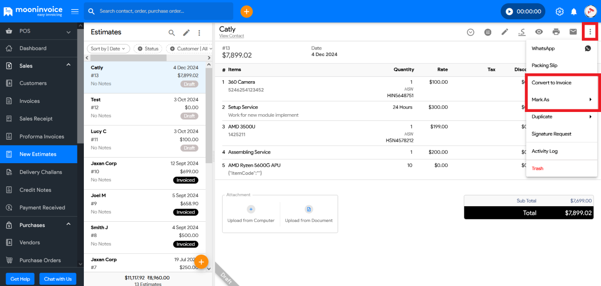The width and height of the screenshot is (601, 286).
Task: Click the signature icon in estimate toolbar
Action: [522, 32]
